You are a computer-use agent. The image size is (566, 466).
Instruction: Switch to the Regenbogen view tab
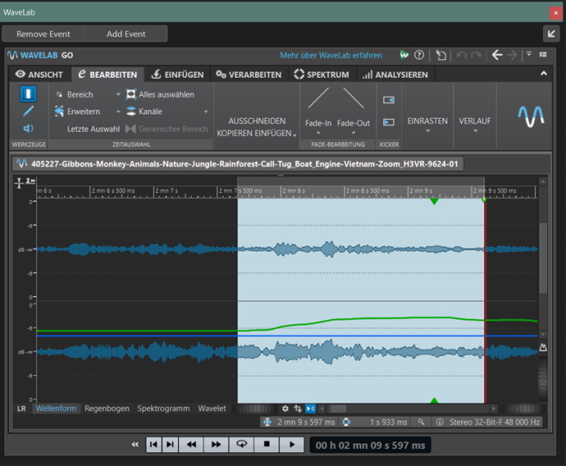[107, 408]
